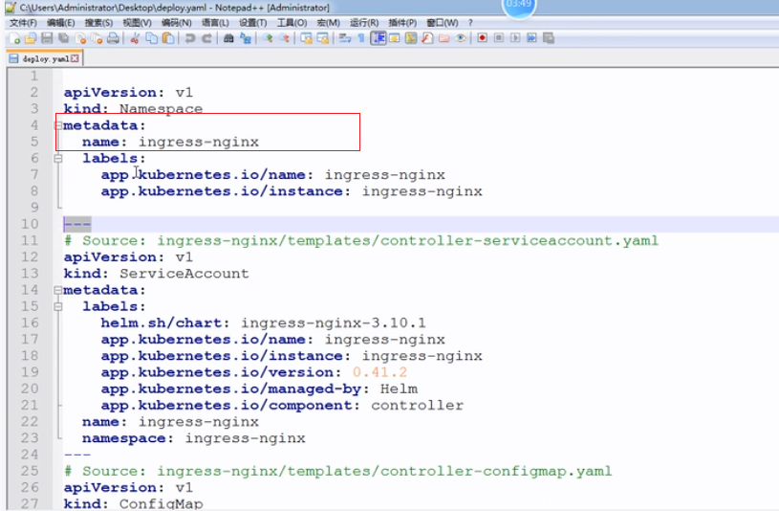This screenshot has height=511, width=779.
Task: Run macro multiple times icon
Action: (531, 38)
